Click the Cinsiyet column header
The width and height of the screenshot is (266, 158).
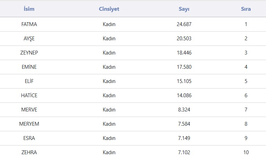[109, 9]
